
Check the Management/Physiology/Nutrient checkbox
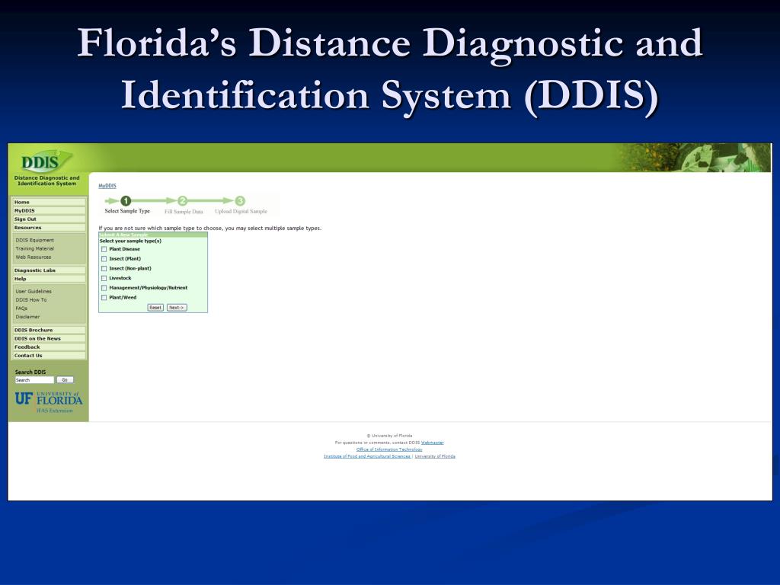104,288
